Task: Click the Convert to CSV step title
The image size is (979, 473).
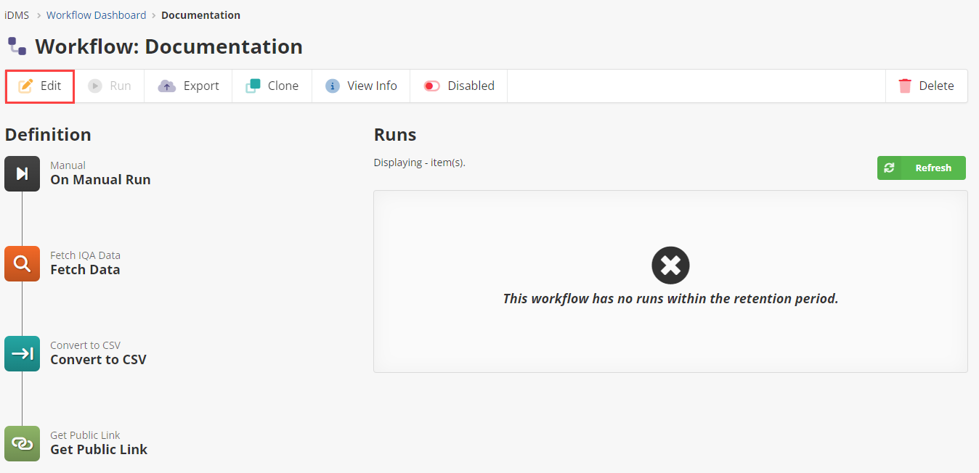Action: [x=98, y=360]
